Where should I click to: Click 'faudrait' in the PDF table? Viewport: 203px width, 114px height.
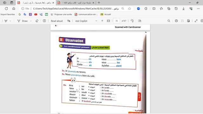87,101
